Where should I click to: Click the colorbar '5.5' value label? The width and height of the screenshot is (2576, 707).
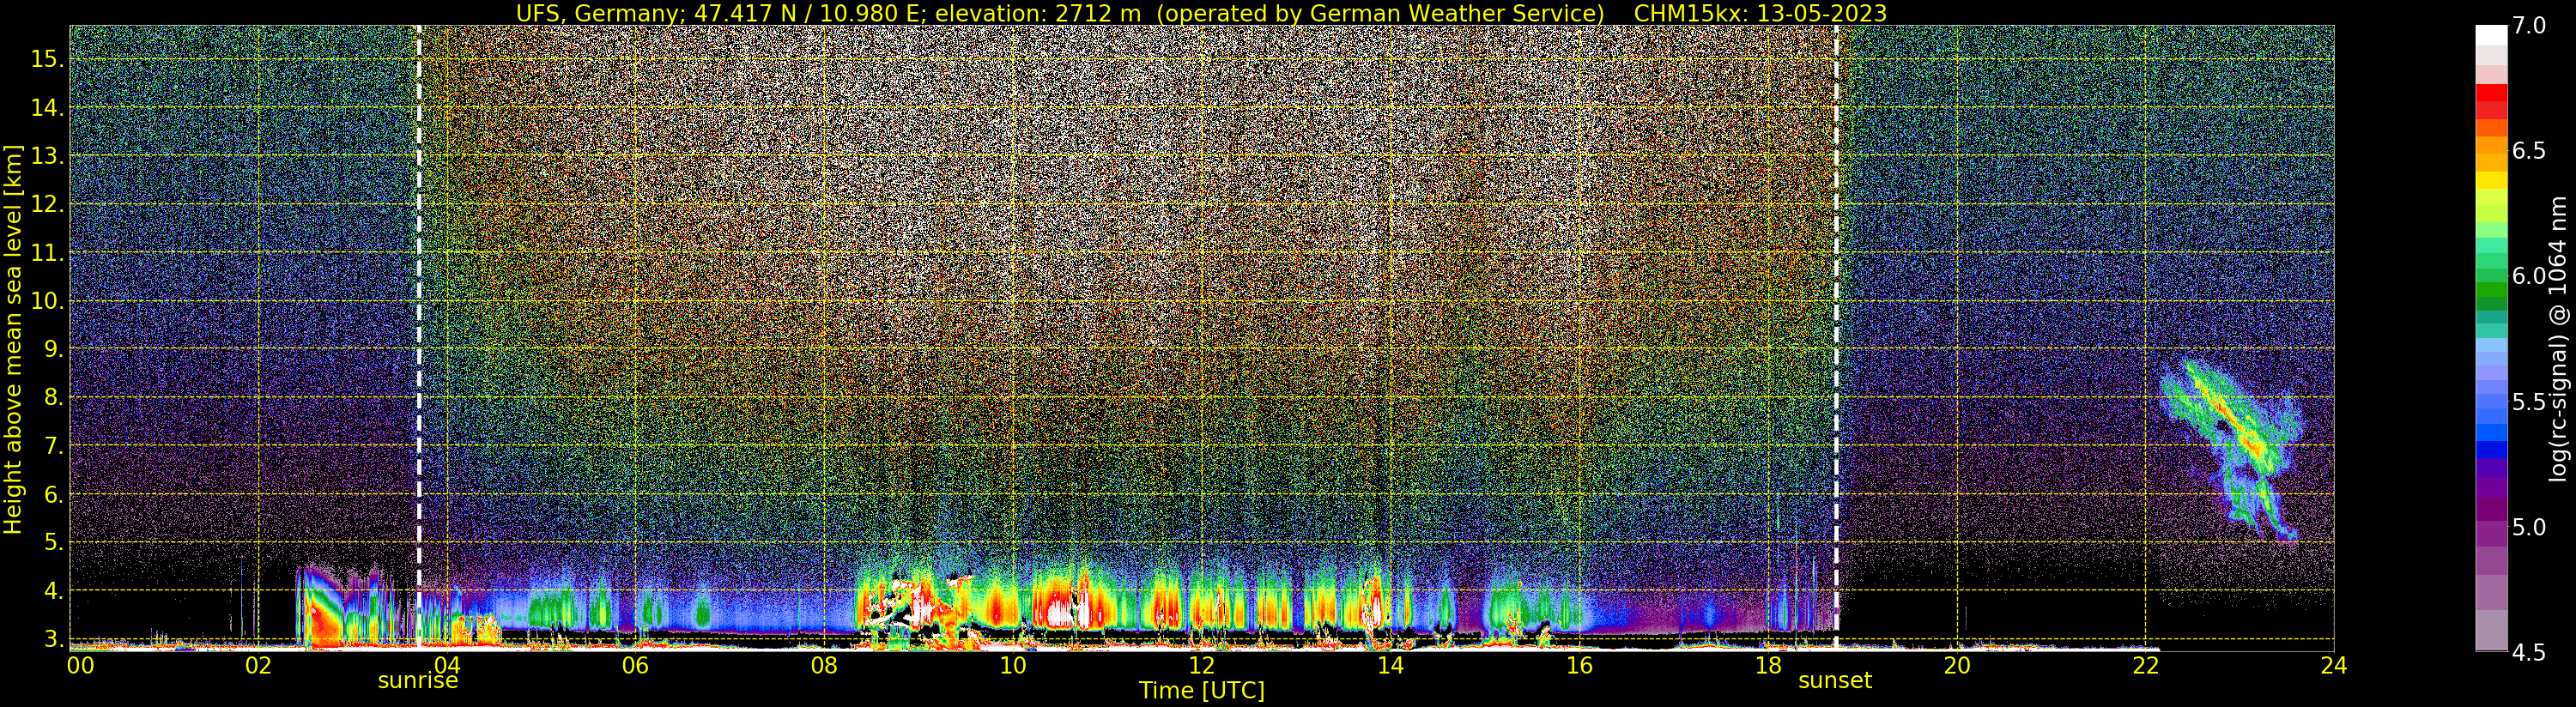2529,402
